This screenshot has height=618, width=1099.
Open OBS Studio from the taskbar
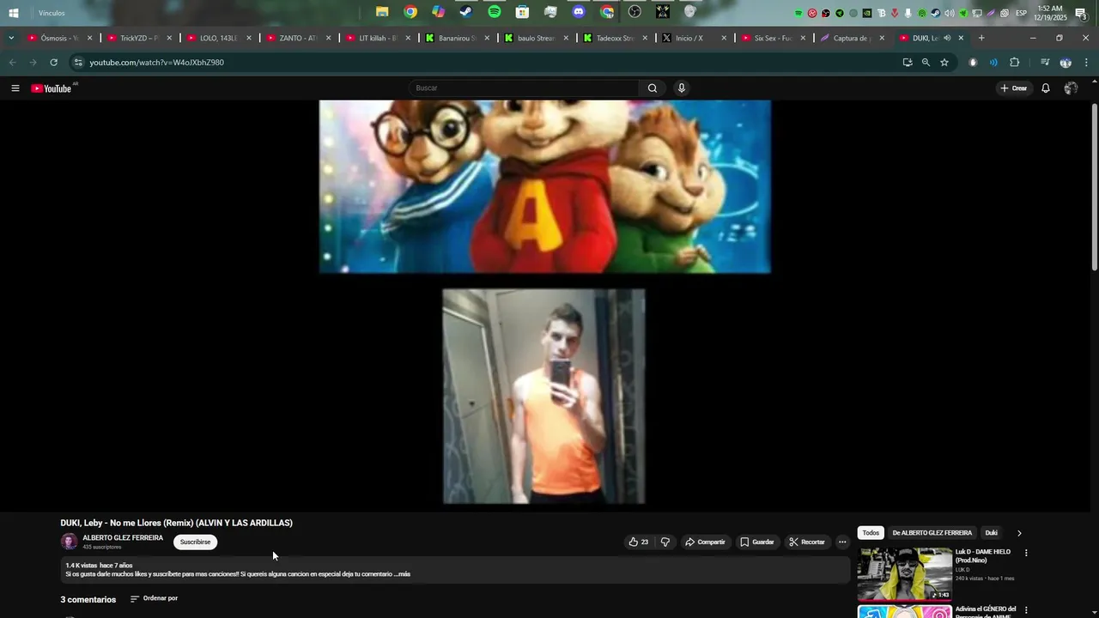pos(635,12)
